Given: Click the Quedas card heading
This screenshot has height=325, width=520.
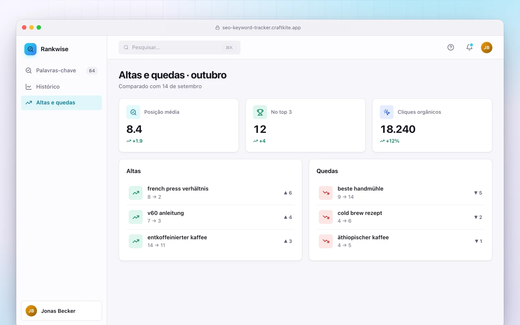Looking at the screenshot, I should coord(327,171).
